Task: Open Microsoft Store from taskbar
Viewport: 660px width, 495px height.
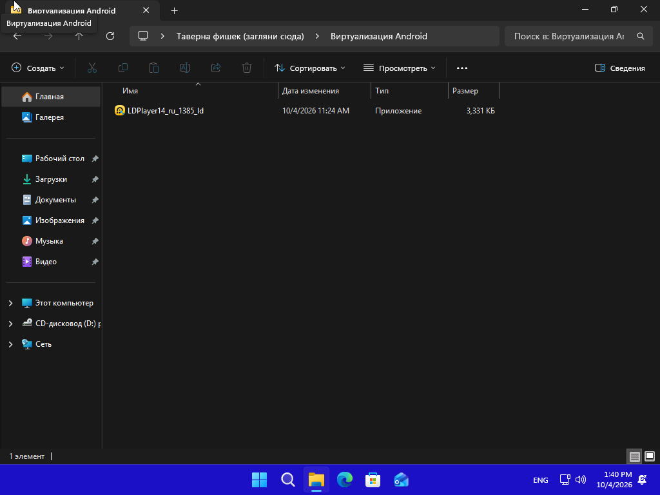Action: (x=373, y=480)
